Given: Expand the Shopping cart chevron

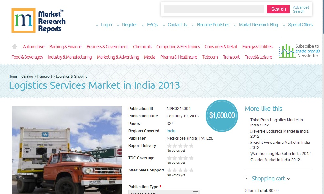Looking at the screenshot, I should click(288, 179).
